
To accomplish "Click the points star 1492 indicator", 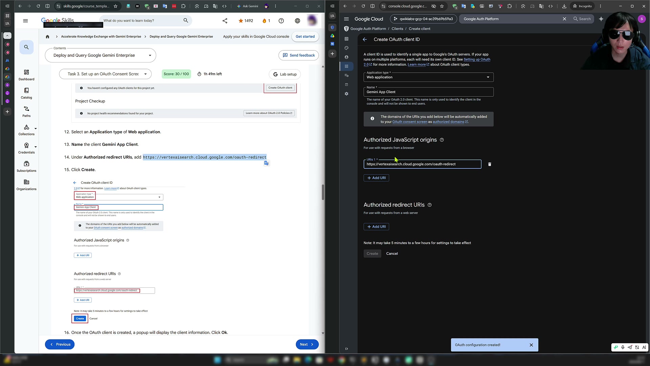I will point(246,21).
